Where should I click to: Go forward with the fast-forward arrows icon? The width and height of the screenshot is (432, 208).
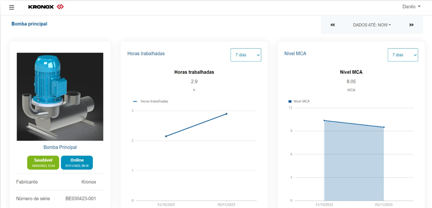tap(411, 25)
